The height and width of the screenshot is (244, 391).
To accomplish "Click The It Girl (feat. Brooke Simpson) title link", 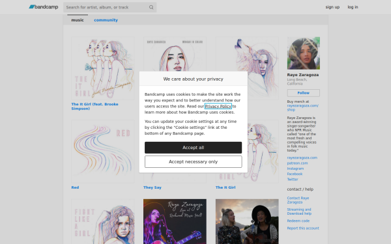I will [x=94, y=106].
